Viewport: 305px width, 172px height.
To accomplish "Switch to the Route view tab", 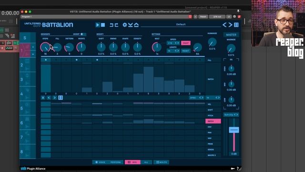I will click(x=161, y=162).
